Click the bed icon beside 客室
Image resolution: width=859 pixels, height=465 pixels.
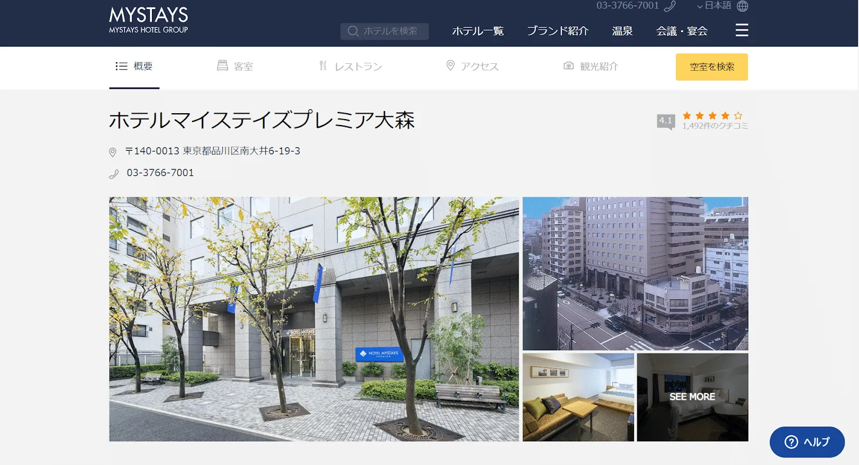(x=222, y=65)
